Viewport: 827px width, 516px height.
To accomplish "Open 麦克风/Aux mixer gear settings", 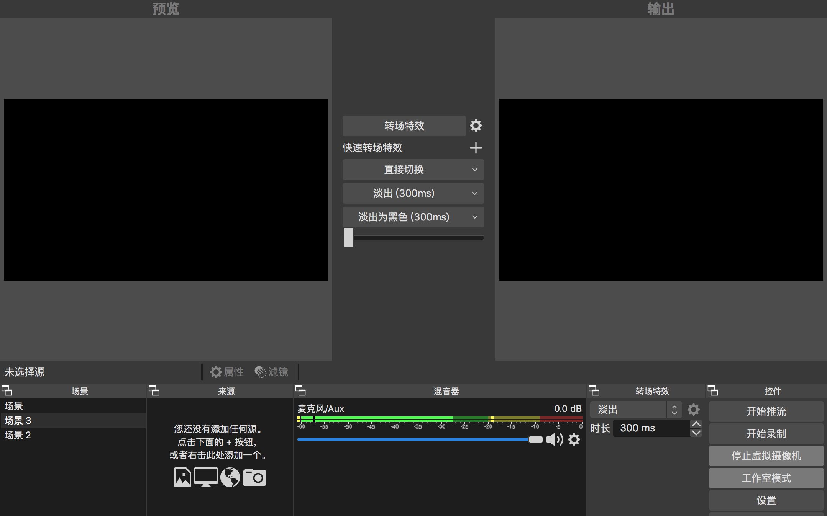I will [574, 439].
